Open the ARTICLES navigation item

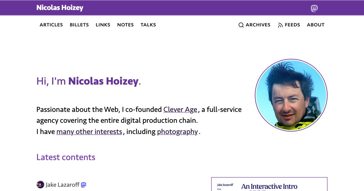tap(51, 25)
